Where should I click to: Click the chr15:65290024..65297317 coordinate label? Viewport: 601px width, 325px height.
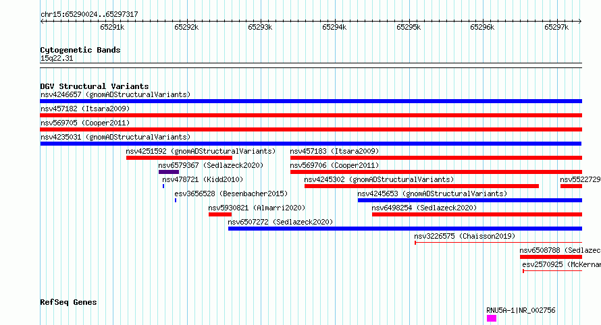(x=89, y=15)
